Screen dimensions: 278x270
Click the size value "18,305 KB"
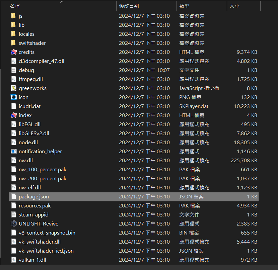246,143
